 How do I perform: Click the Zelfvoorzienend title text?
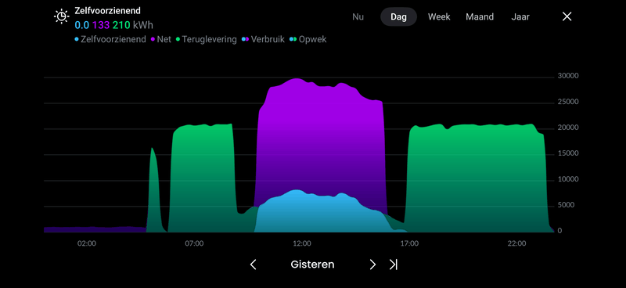point(107,11)
